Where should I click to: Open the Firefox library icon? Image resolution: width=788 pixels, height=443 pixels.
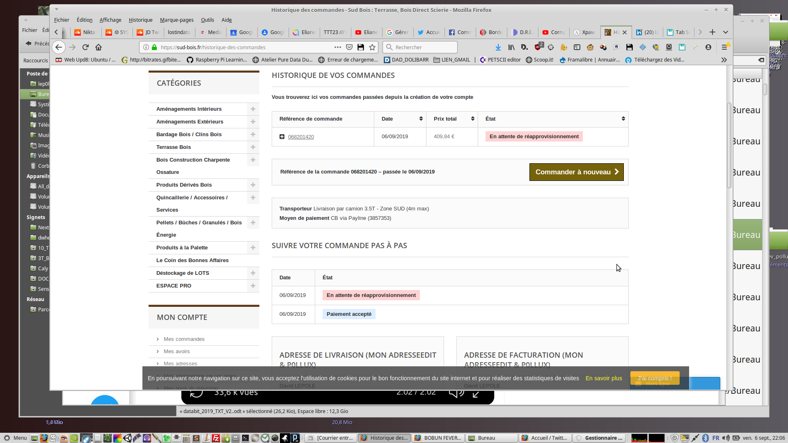[511, 47]
